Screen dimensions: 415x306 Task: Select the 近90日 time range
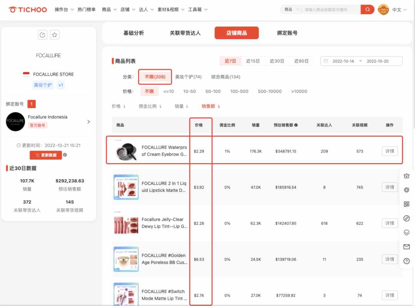(302, 61)
